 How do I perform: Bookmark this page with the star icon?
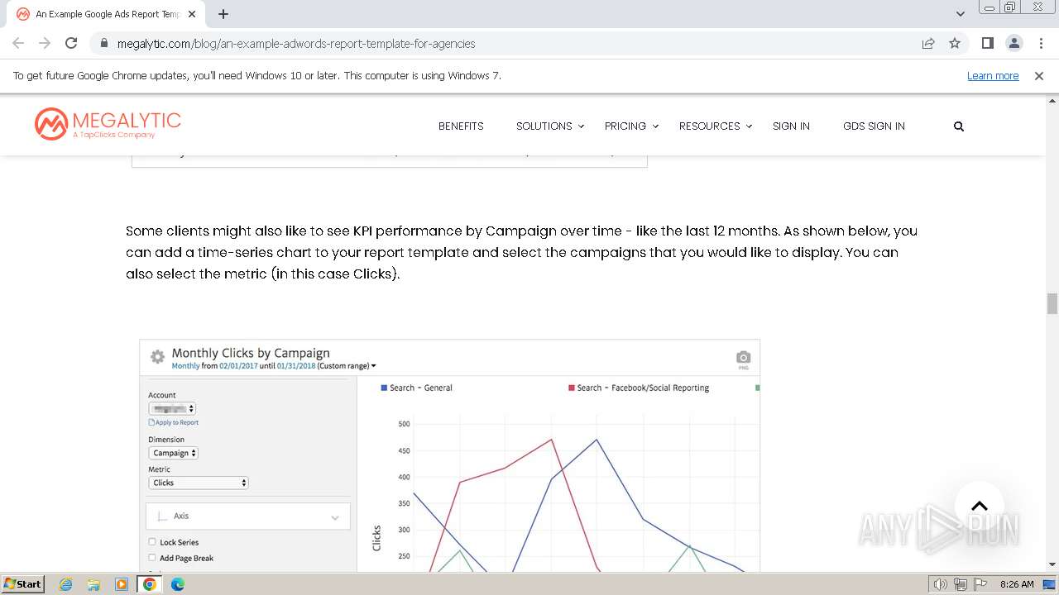(955, 43)
